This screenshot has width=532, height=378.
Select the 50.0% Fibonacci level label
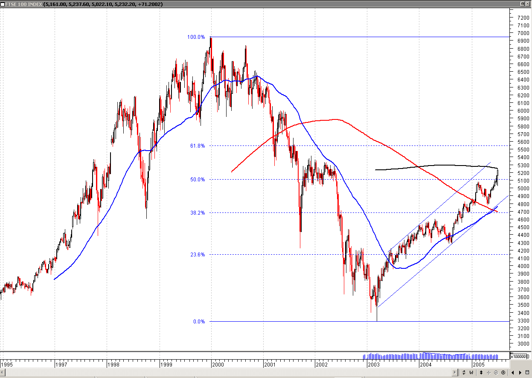[198, 179]
